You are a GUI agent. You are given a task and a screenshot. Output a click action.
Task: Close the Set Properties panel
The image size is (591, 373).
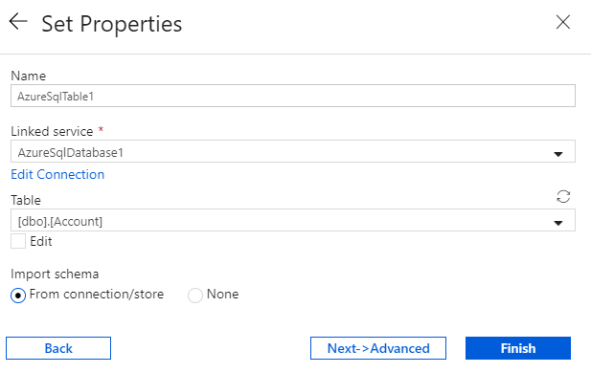click(563, 22)
